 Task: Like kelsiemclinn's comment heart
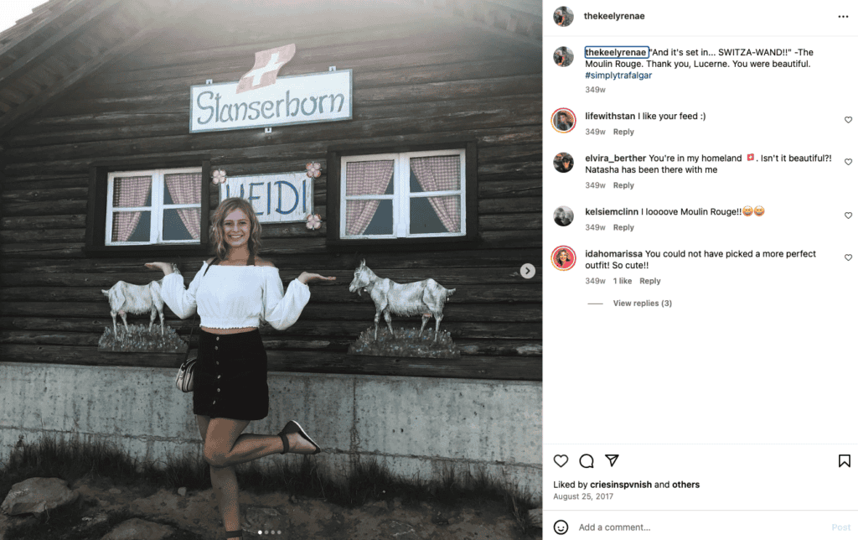(848, 215)
